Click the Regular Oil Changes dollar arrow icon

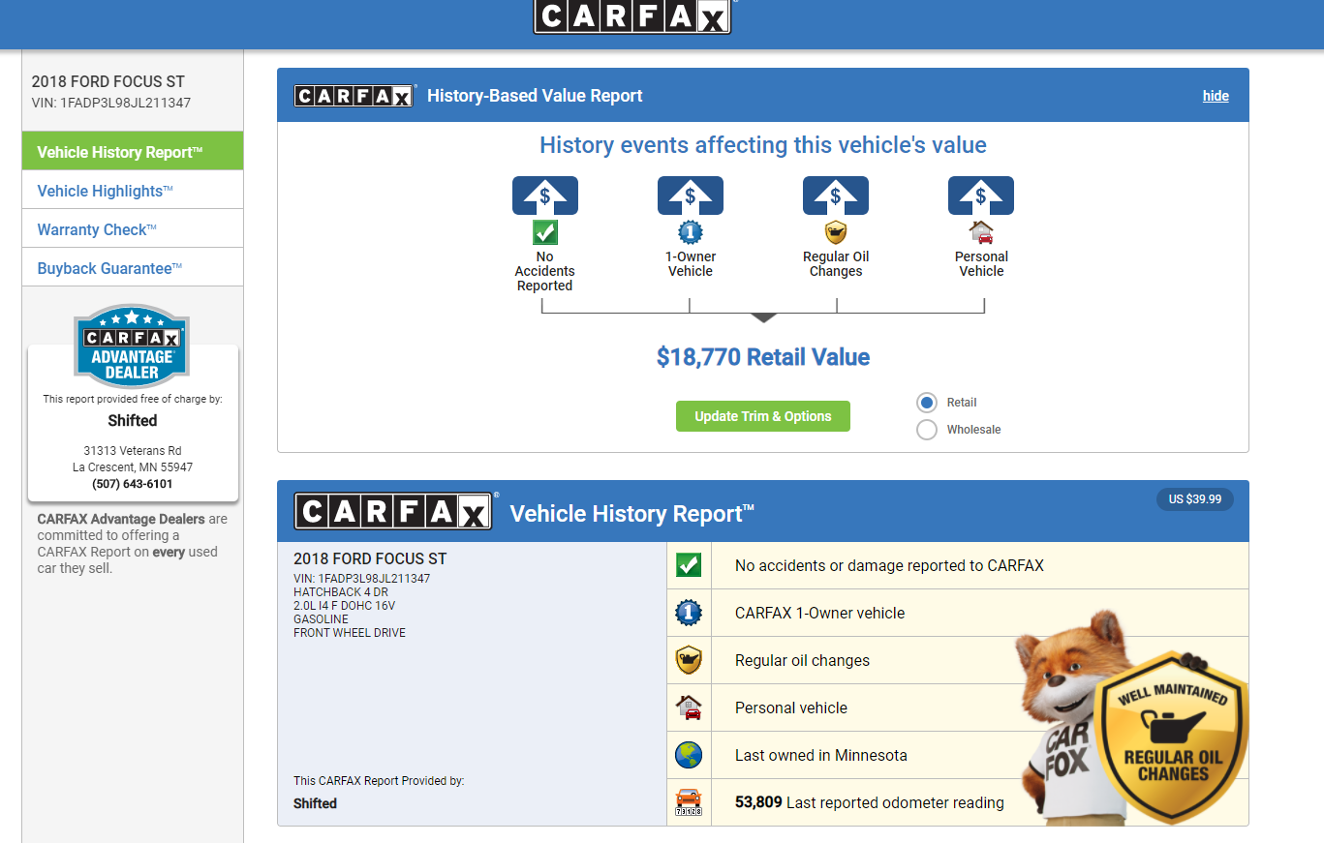(836, 196)
